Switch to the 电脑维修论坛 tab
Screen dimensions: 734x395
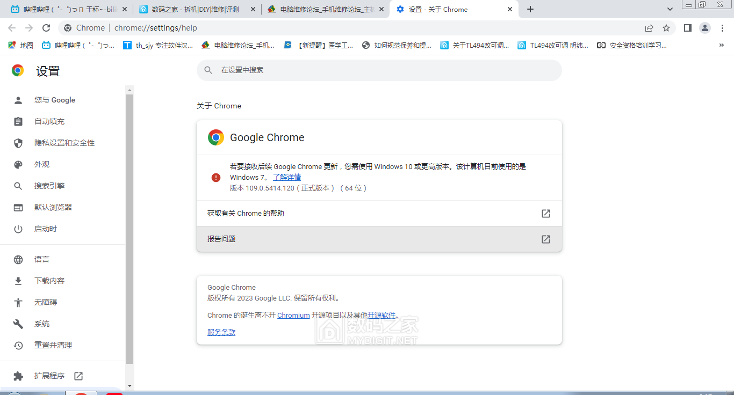tap(325, 9)
